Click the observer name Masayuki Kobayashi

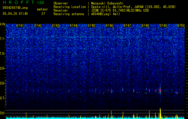tap(107, 3)
